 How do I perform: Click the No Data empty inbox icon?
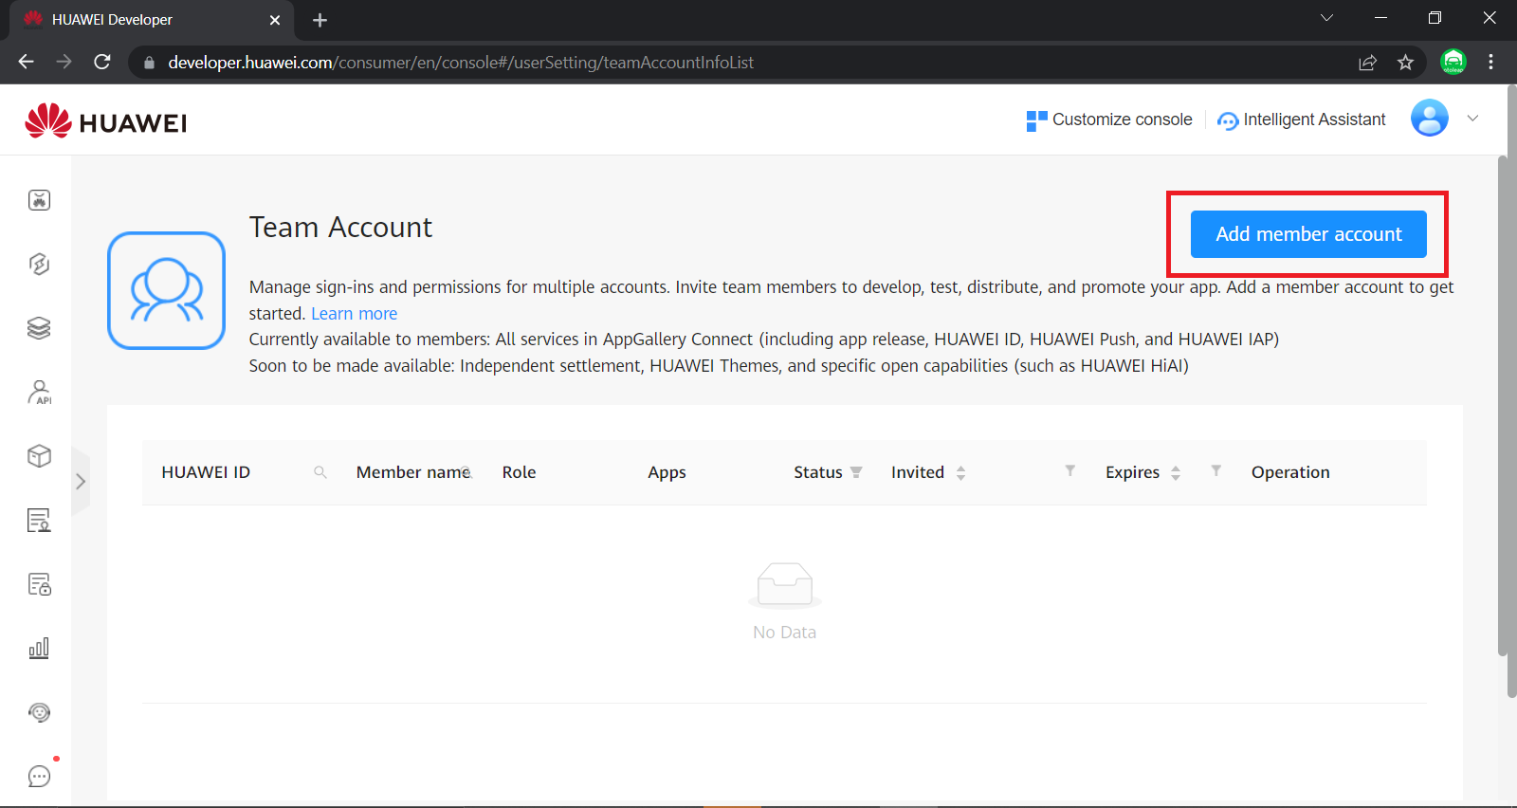785,585
